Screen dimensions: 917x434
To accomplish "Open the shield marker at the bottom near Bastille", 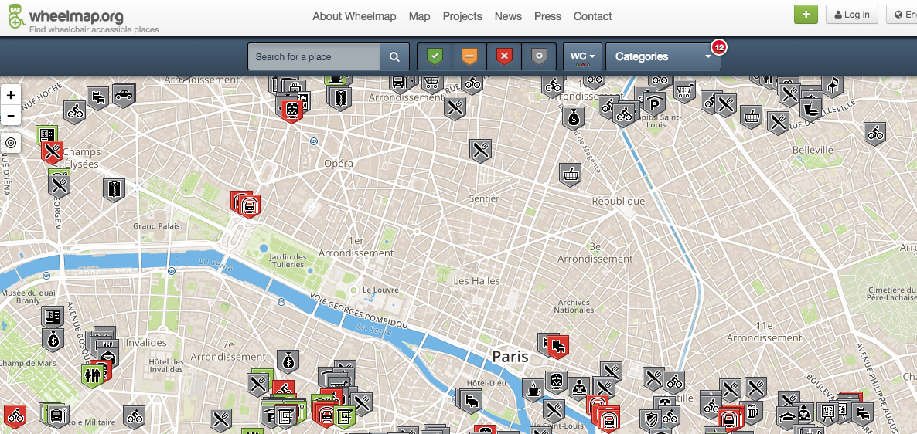I will 649,418.
